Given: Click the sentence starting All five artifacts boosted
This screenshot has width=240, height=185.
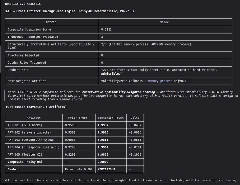Looking at the screenshot, I should click(120, 180).
